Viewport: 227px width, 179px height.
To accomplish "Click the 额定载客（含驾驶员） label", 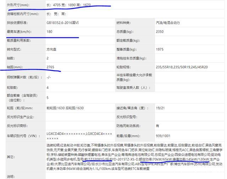I will [x=22, y=98].
